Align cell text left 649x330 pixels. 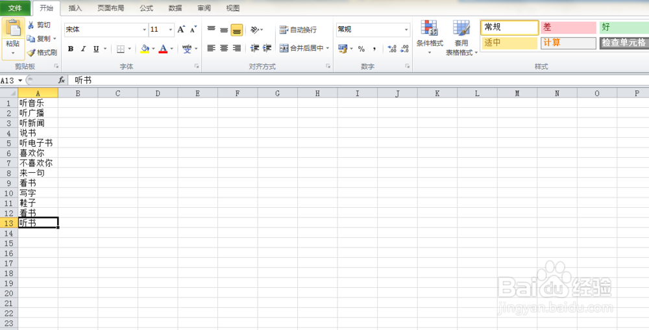211,49
